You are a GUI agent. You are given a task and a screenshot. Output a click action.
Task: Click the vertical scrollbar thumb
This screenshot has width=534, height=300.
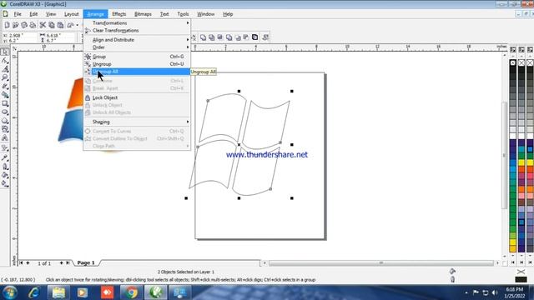(x=504, y=155)
